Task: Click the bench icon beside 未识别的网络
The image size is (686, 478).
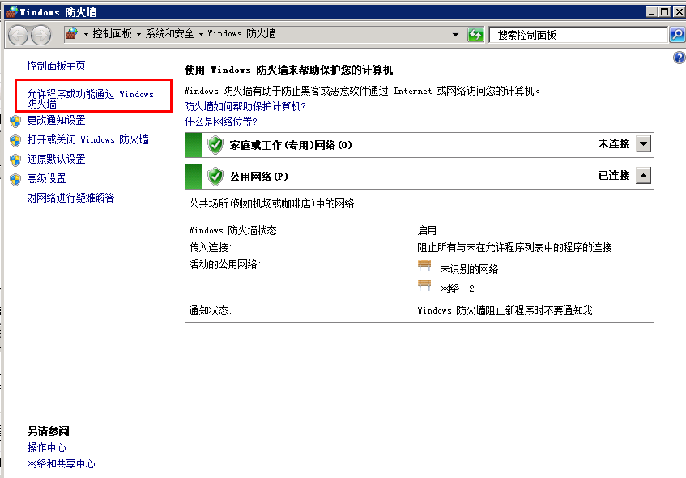Action: pyautogui.click(x=424, y=267)
